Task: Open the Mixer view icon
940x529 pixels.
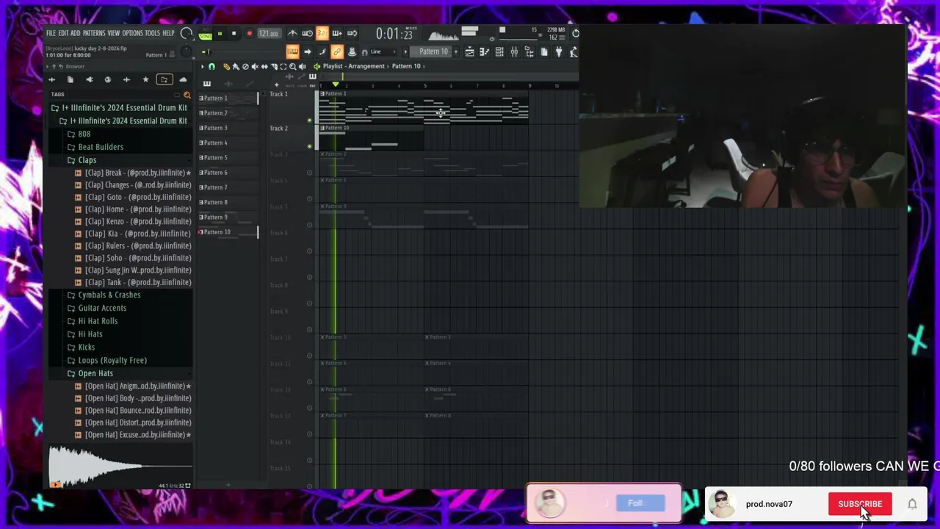Action: 513,51
